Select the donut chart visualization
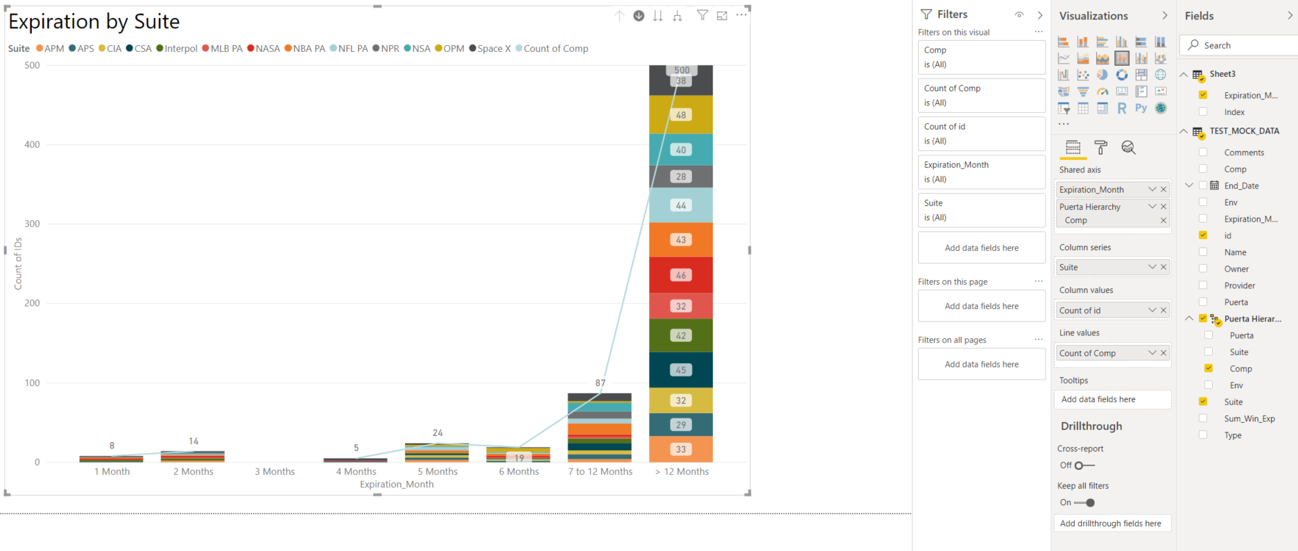The height and width of the screenshot is (551, 1298). click(1121, 75)
